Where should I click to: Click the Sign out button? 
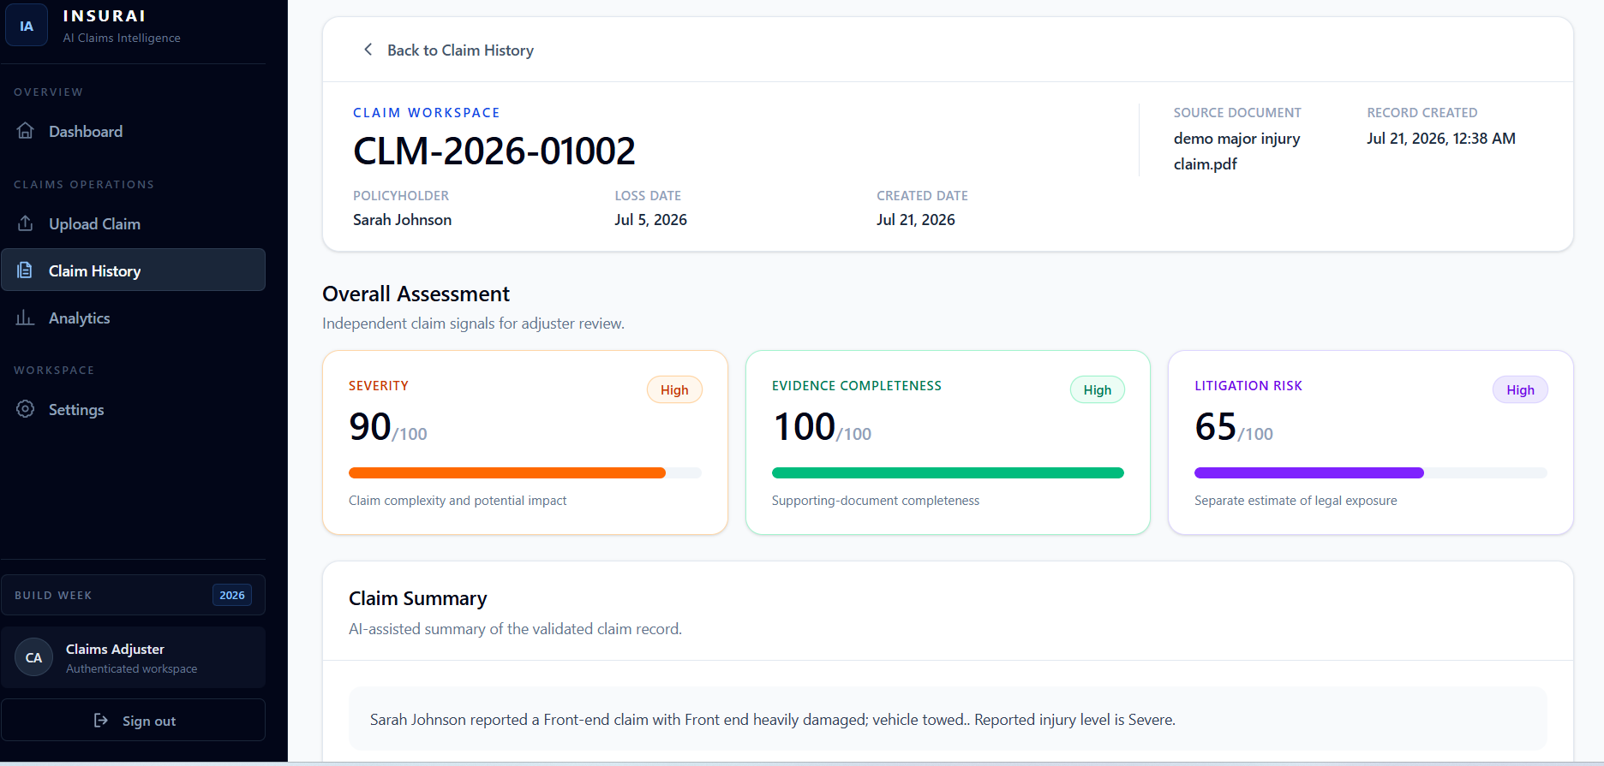[x=133, y=720]
